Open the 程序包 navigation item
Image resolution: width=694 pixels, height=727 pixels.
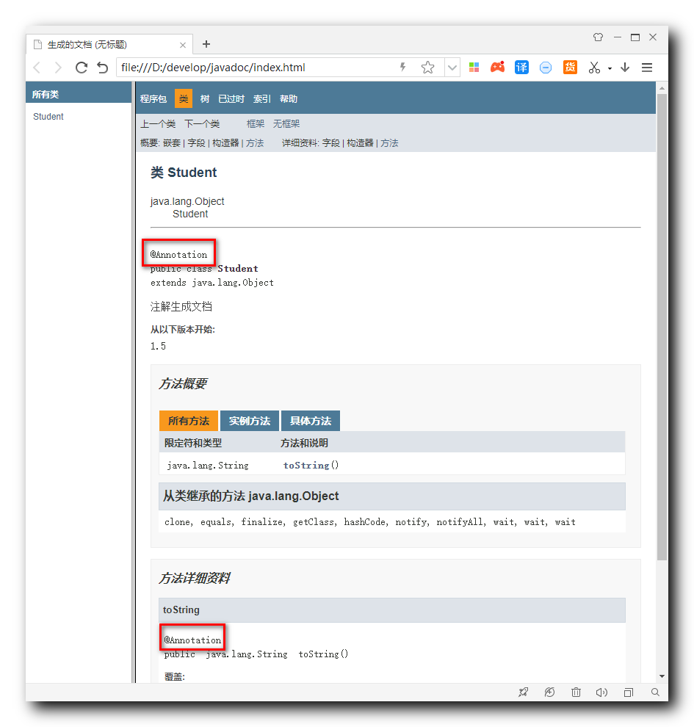(153, 98)
